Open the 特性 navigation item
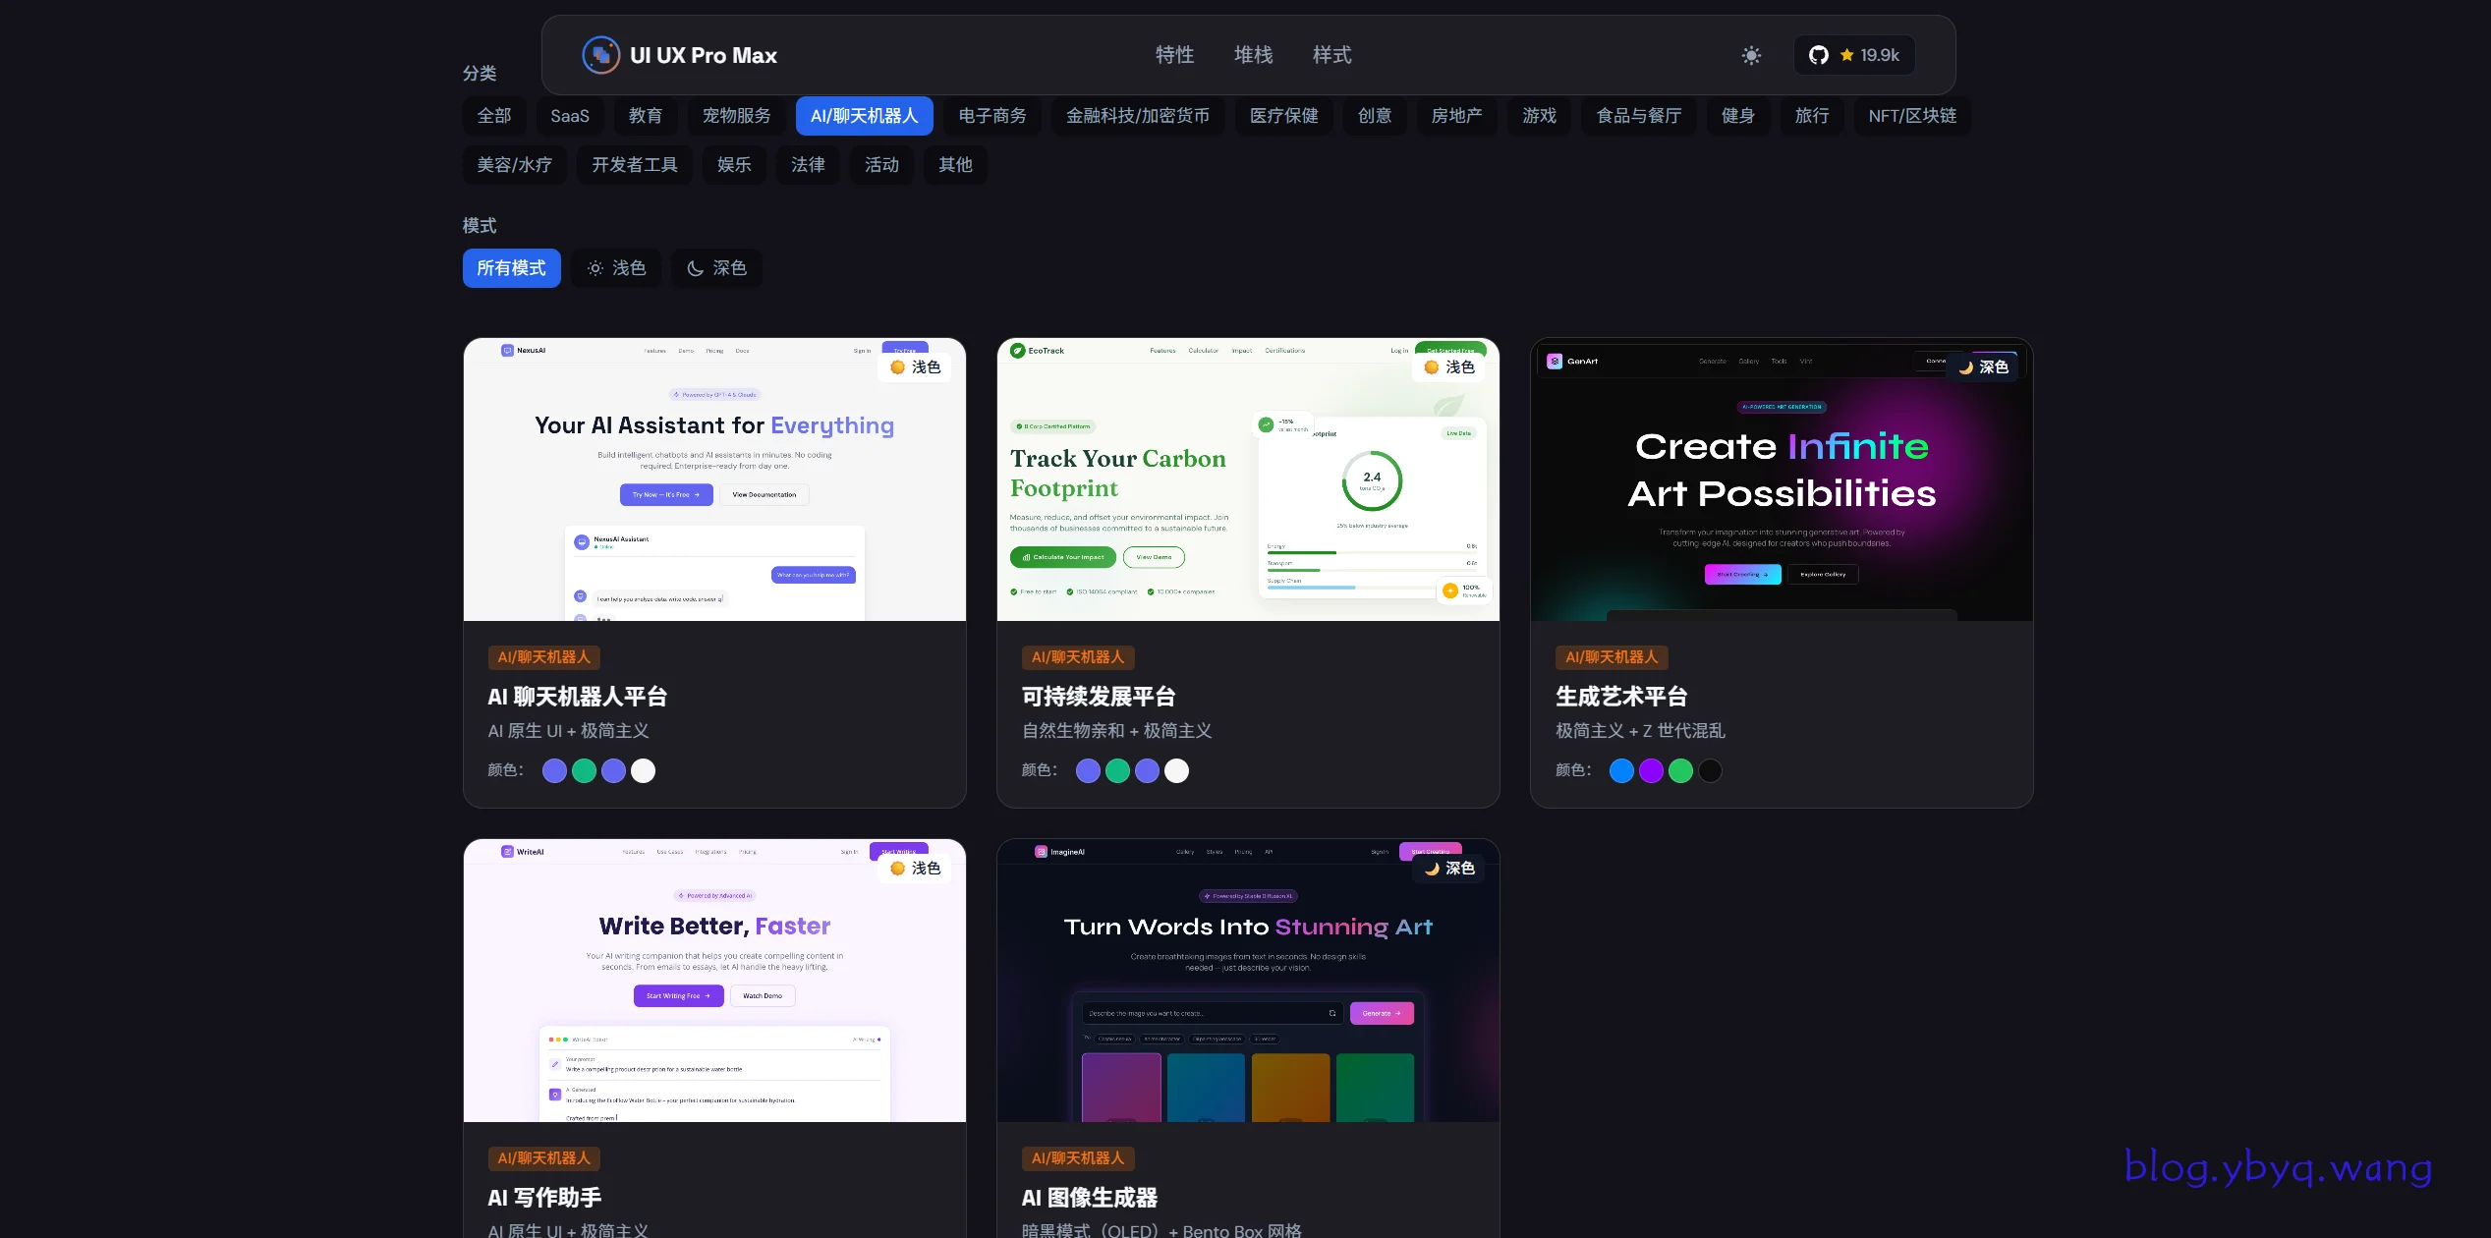Image resolution: width=2491 pixels, height=1238 pixels. [1174, 55]
